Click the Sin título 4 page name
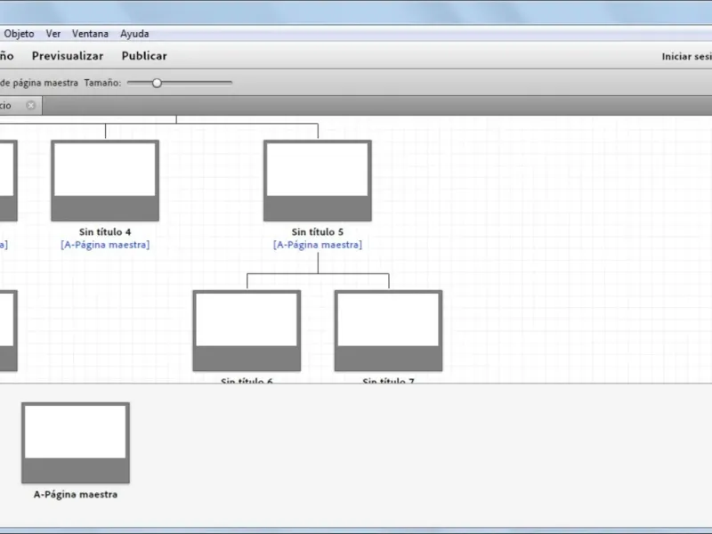This screenshot has width=712, height=534. [105, 231]
